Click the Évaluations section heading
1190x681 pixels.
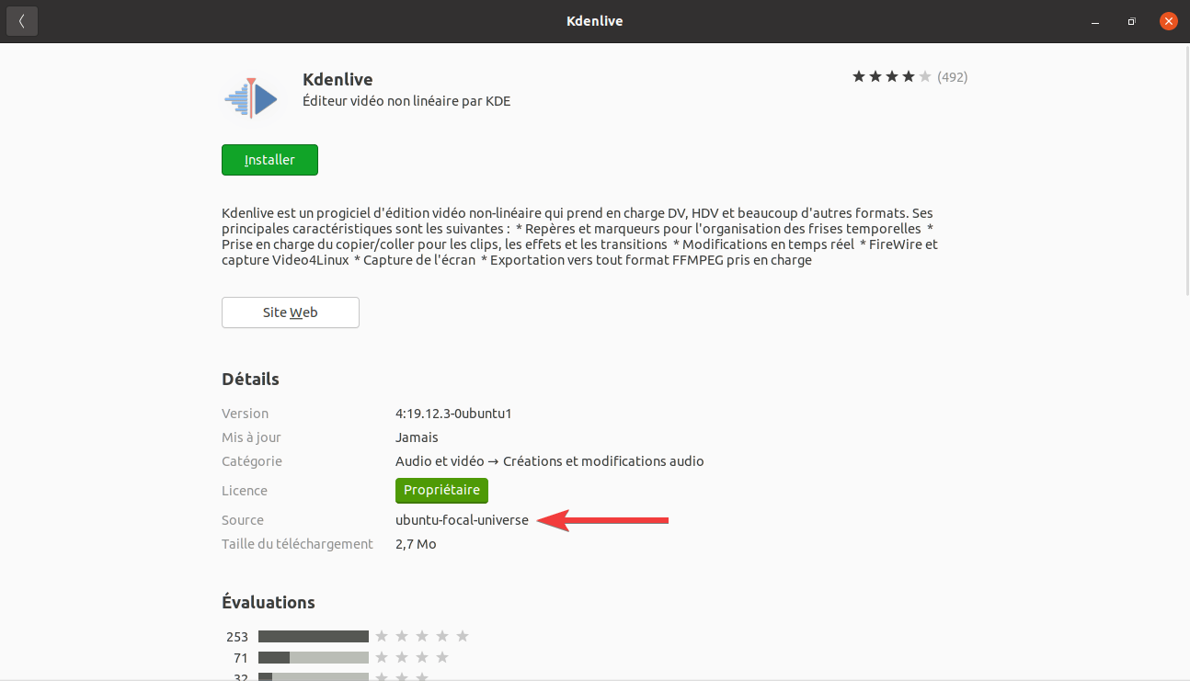(268, 603)
